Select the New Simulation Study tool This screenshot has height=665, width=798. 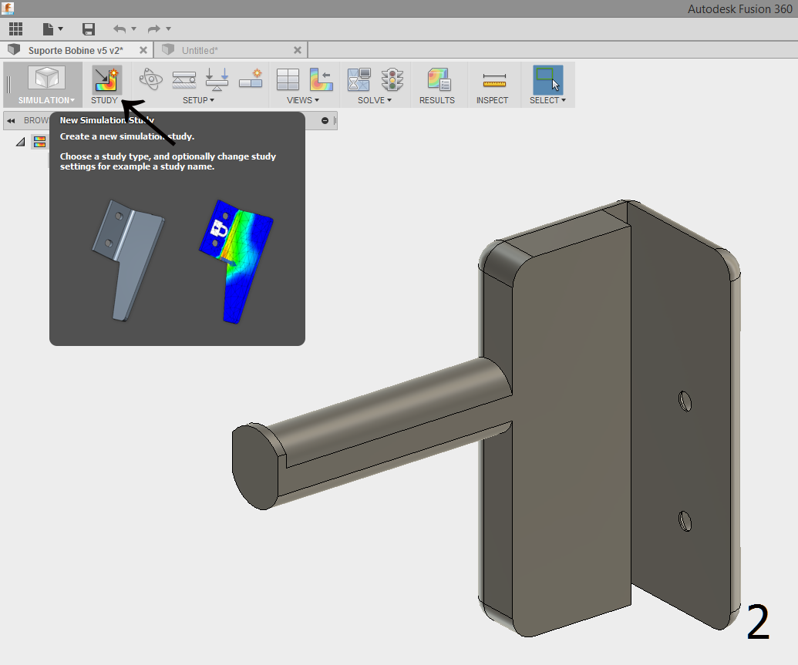pos(106,79)
